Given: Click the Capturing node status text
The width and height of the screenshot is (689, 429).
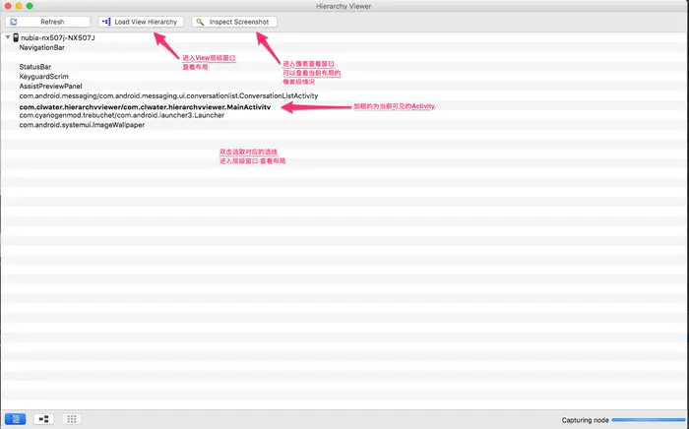Looking at the screenshot, I should pos(585,420).
